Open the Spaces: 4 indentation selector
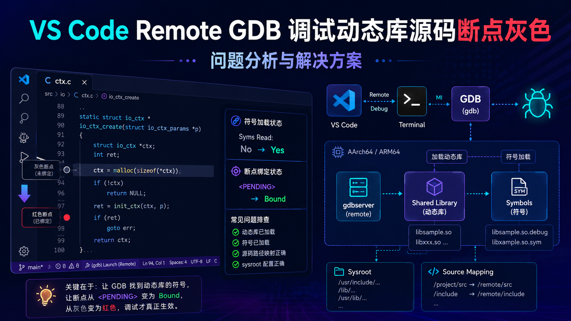 pyautogui.click(x=178, y=262)
